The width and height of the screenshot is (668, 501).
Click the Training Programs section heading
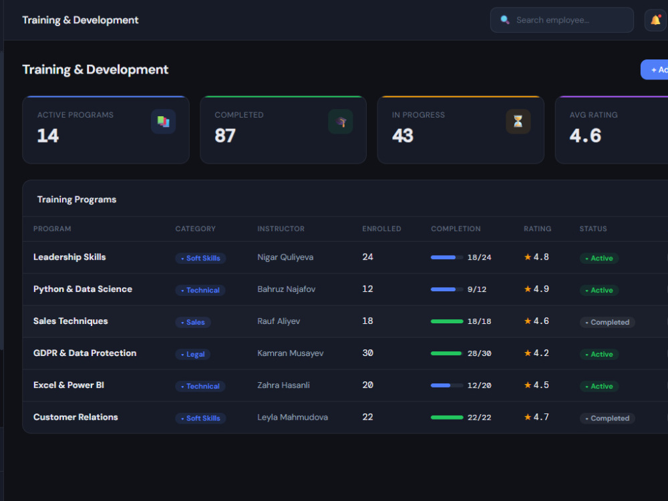coord(77,199)
